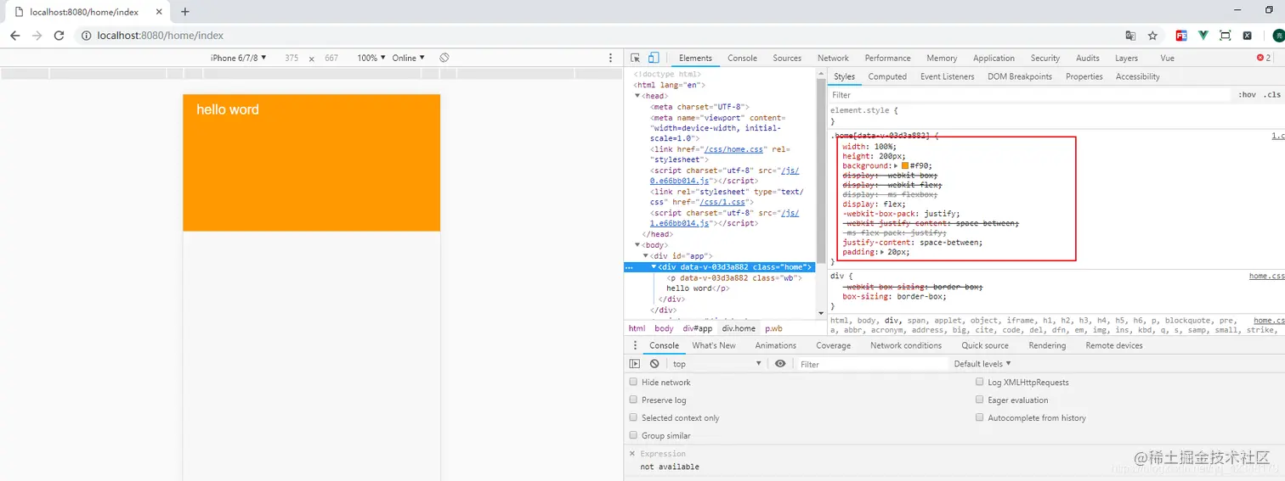This screenshot has width=1285, height=481.
Task: Clear the console with the ban icon
Action: [654, 363]
